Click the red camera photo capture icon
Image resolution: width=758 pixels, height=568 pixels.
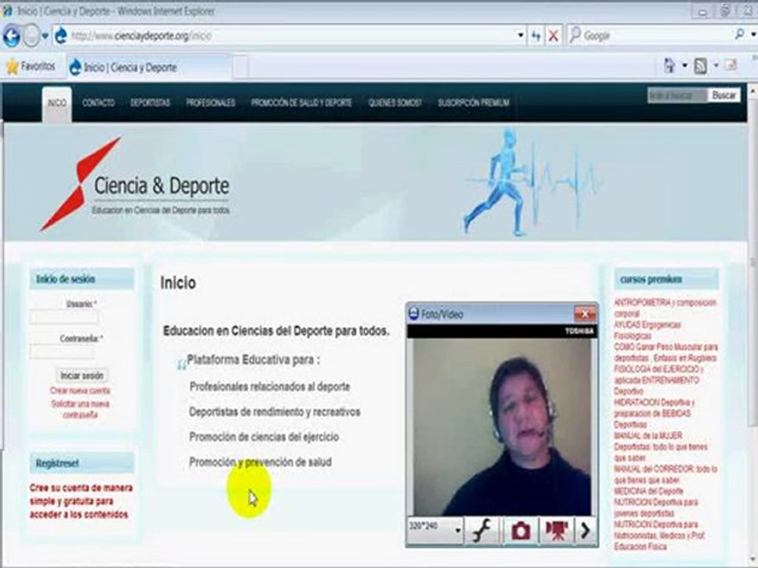[x=520, y=531]
